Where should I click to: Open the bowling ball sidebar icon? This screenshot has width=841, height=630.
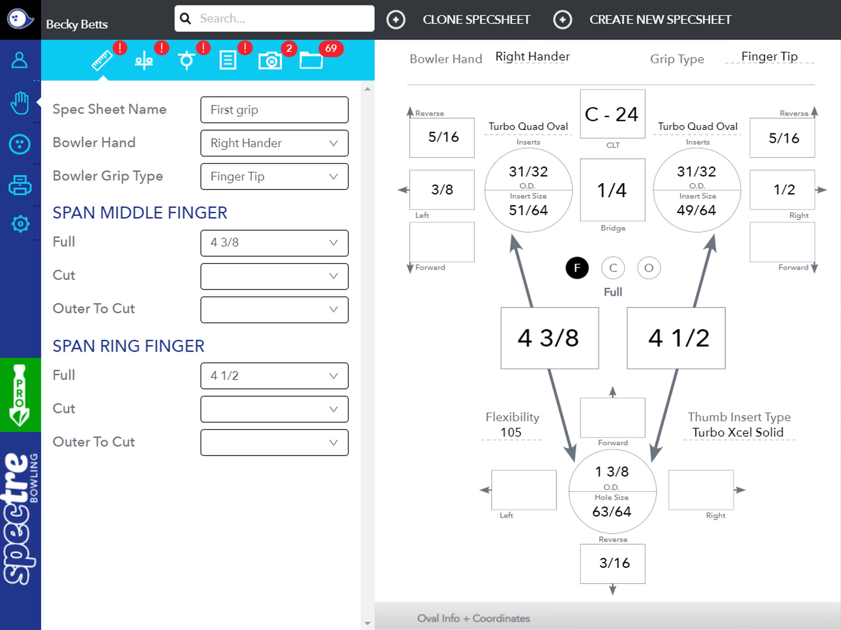click(19, 144)
